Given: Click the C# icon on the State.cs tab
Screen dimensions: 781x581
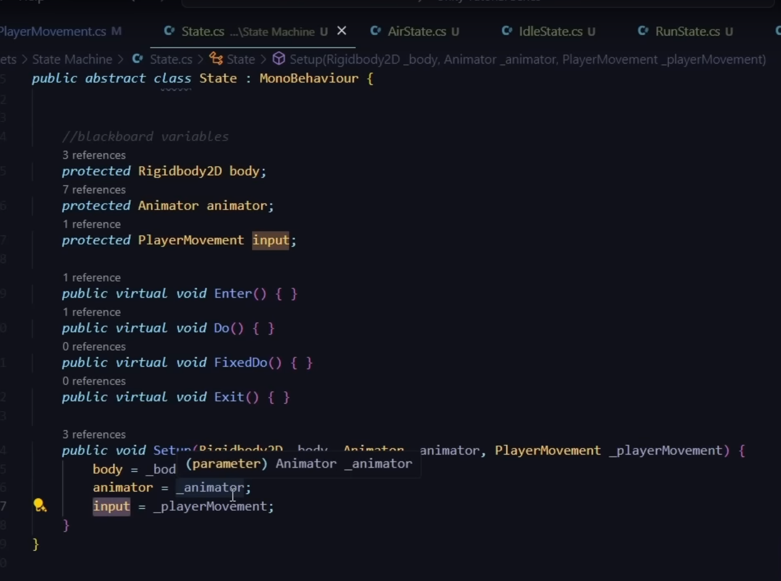Looking at the screenshot, I should 169,31.
